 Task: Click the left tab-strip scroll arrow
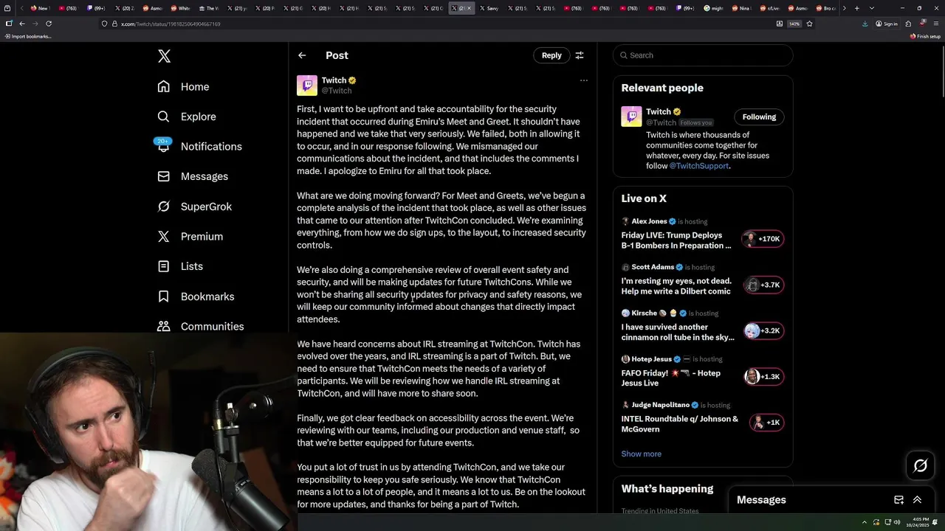pyautogui.click(x=22, y=8)
